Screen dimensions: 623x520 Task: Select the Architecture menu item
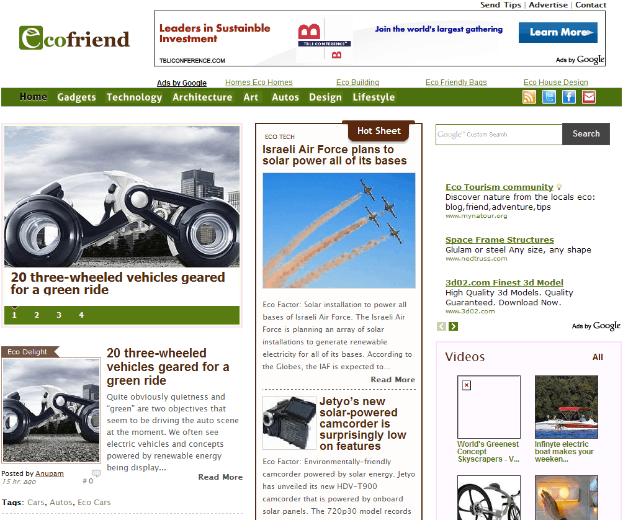(202, 97)
